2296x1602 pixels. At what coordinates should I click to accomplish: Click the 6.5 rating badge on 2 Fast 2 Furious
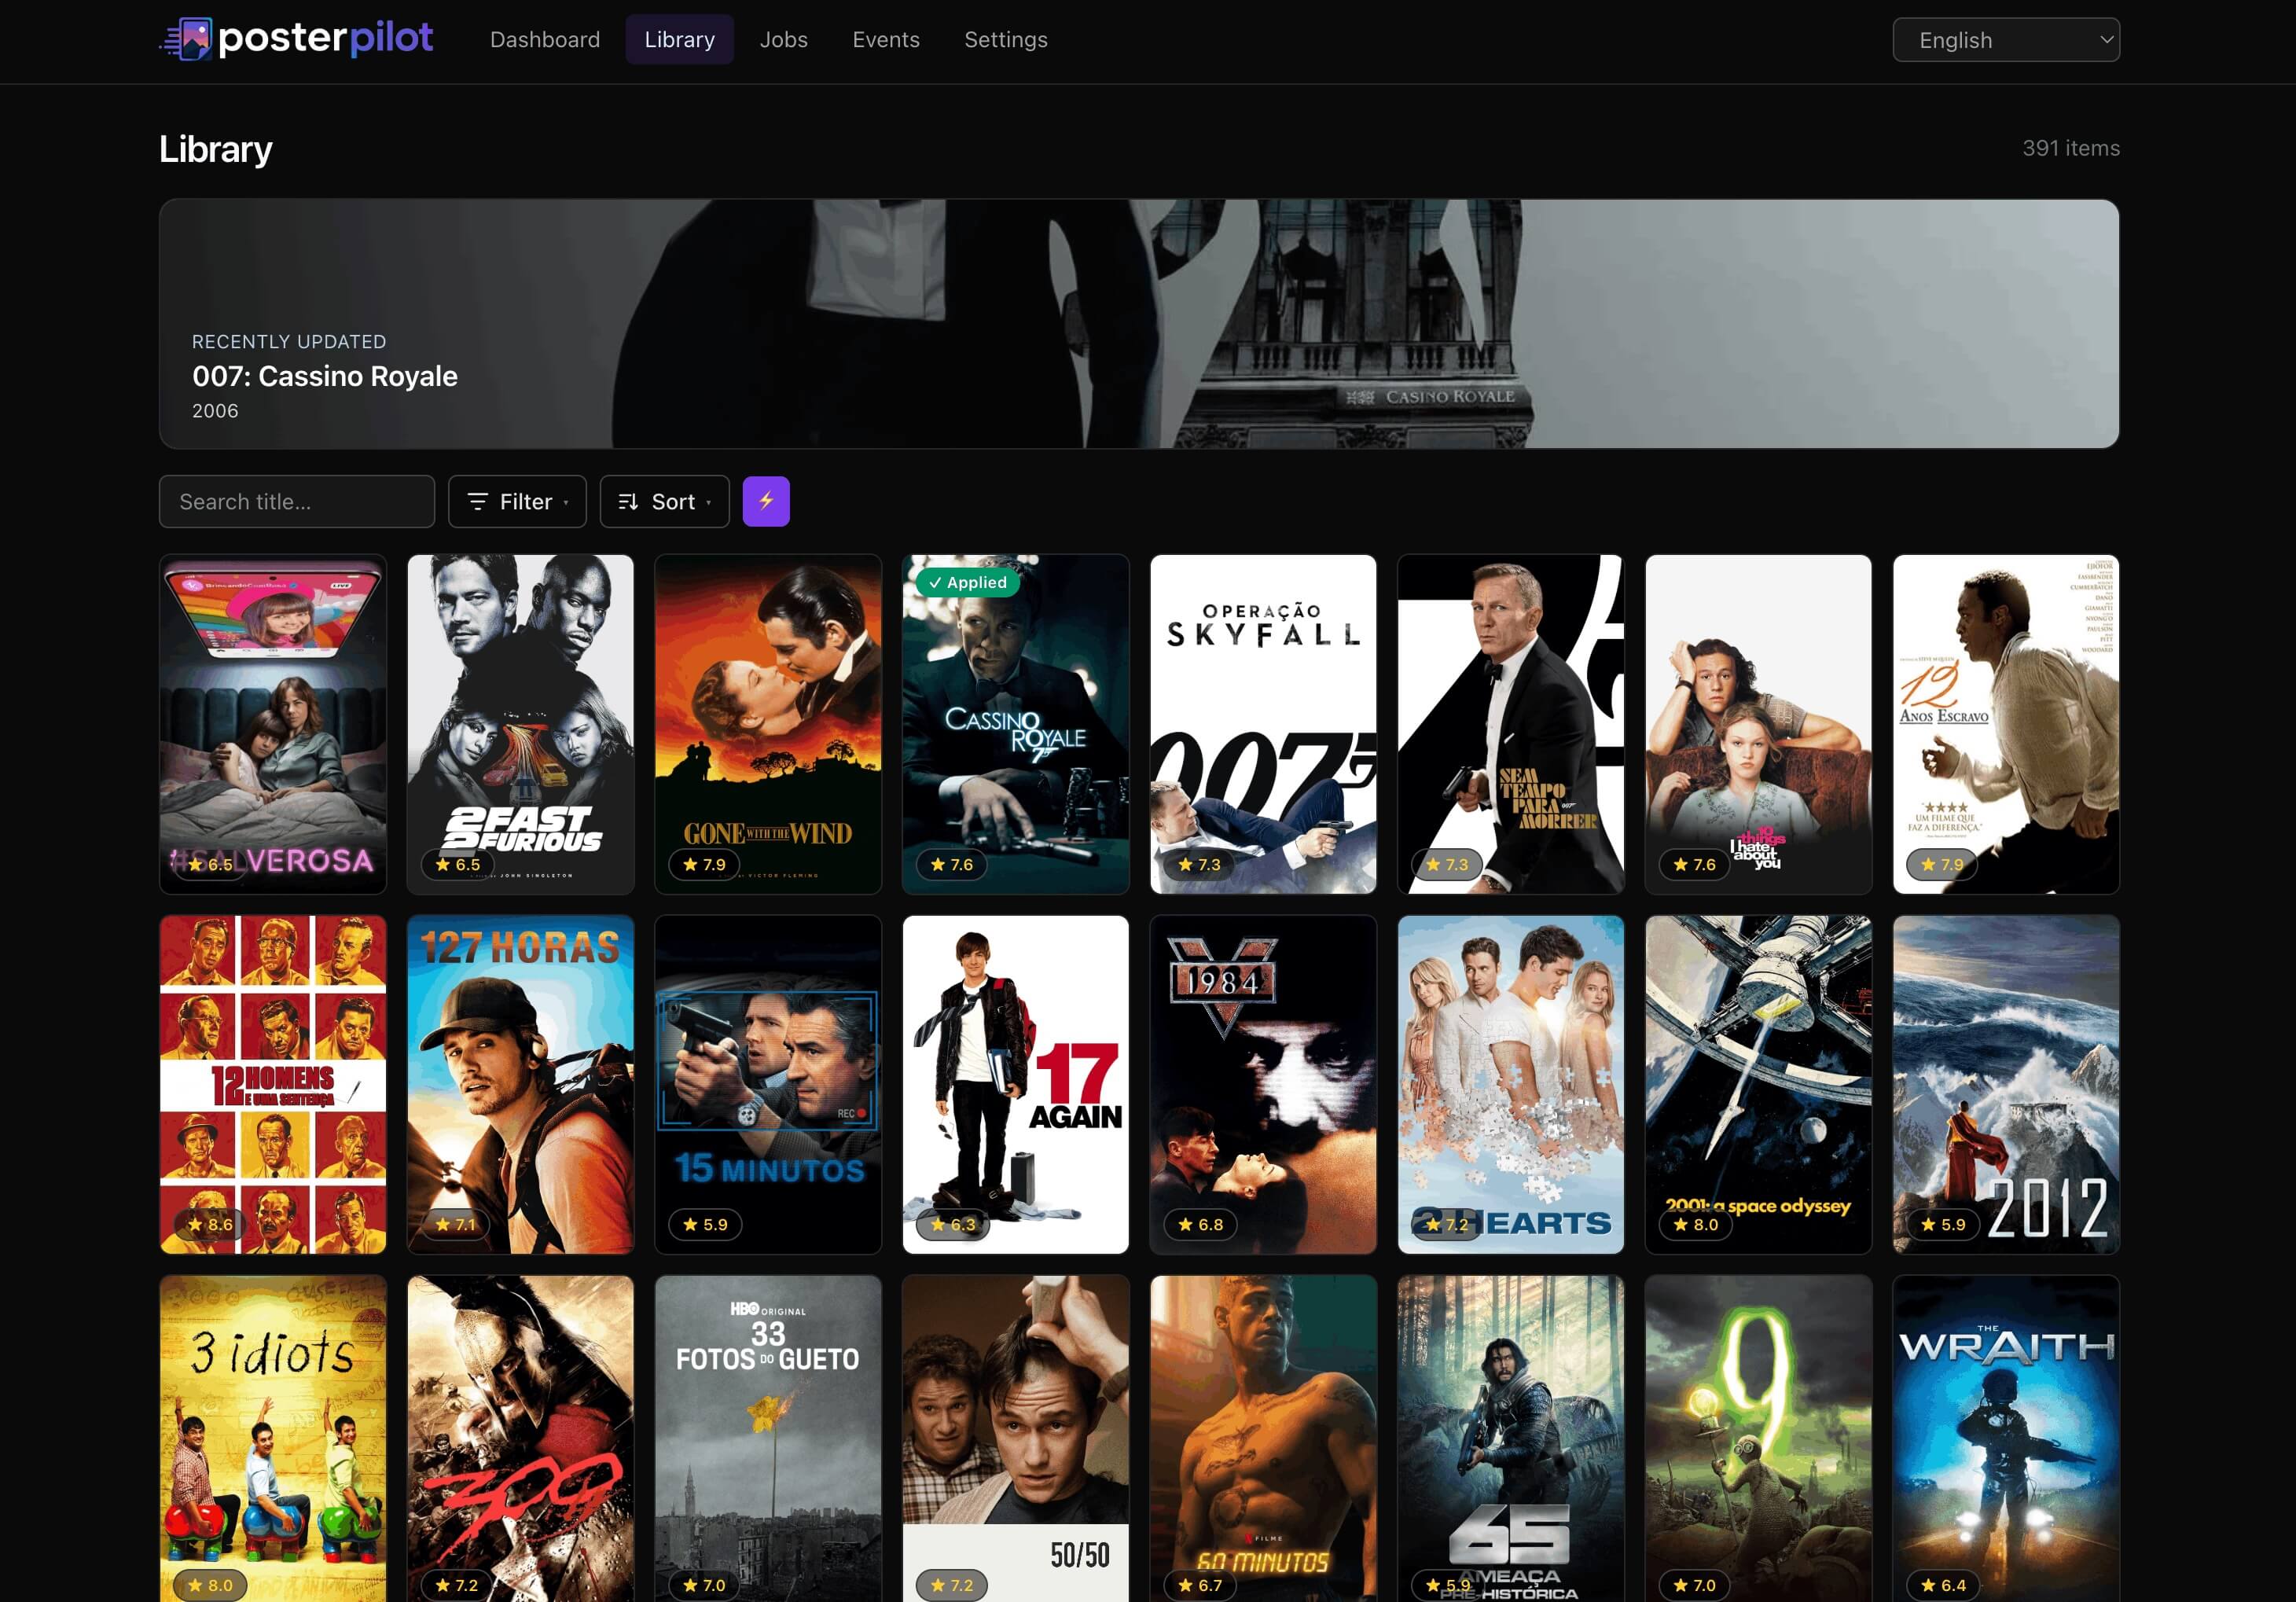coord(457,864)
